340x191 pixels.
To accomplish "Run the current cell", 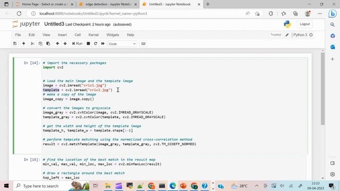I will click(x=77, y=44).
